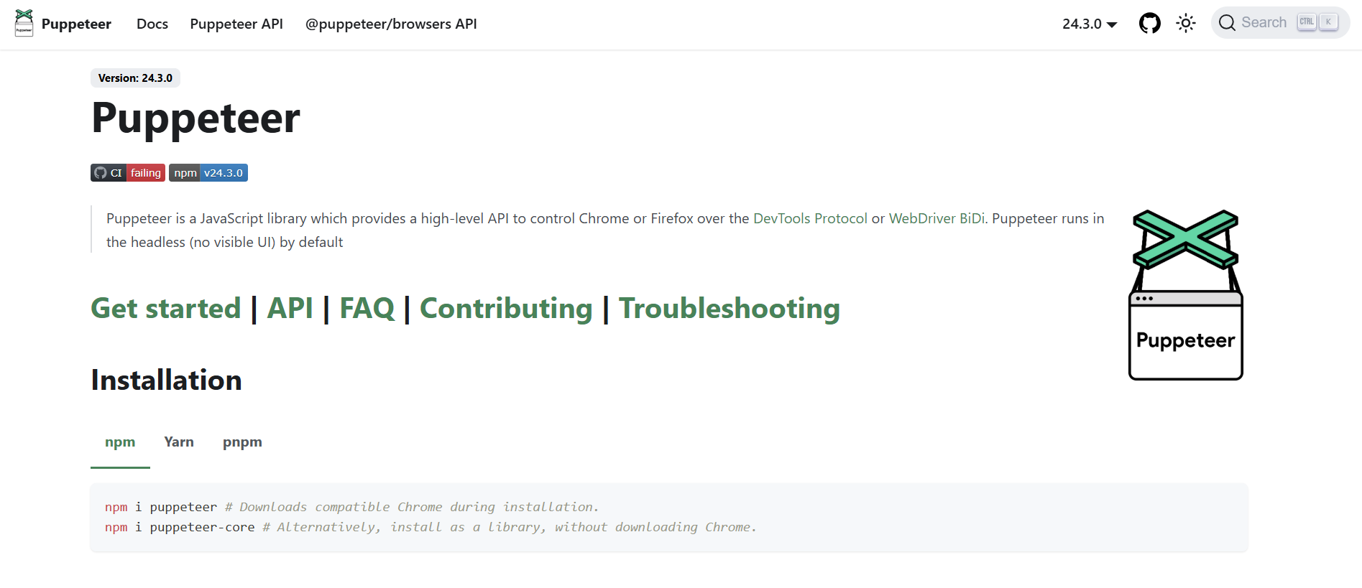Image resolution: width=1362 pixels, height=588 pixels.
Task: Click the Installation heading
Action: click(x=167, y=381)
